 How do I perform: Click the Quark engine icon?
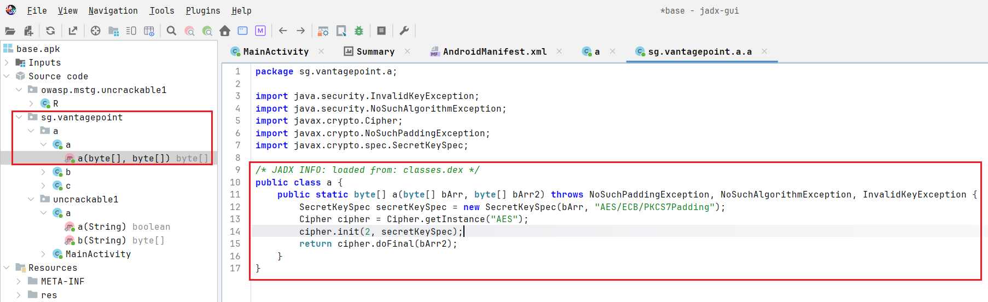(x=341, y=31)
